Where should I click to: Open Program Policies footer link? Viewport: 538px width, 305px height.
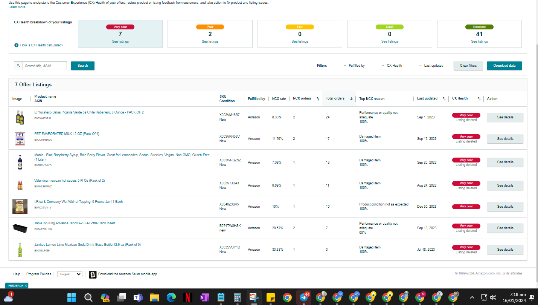pyautogui.click(x=39, y=274)
